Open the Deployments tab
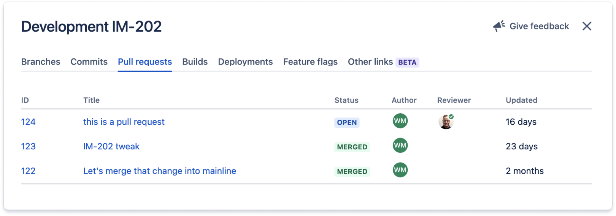 [245, 62]
